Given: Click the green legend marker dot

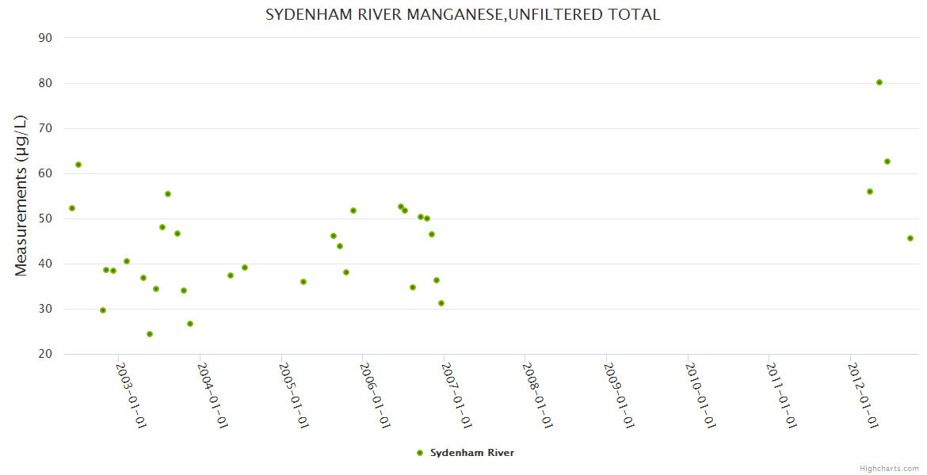Looking at the screenshot, I should tap(420, 453).
